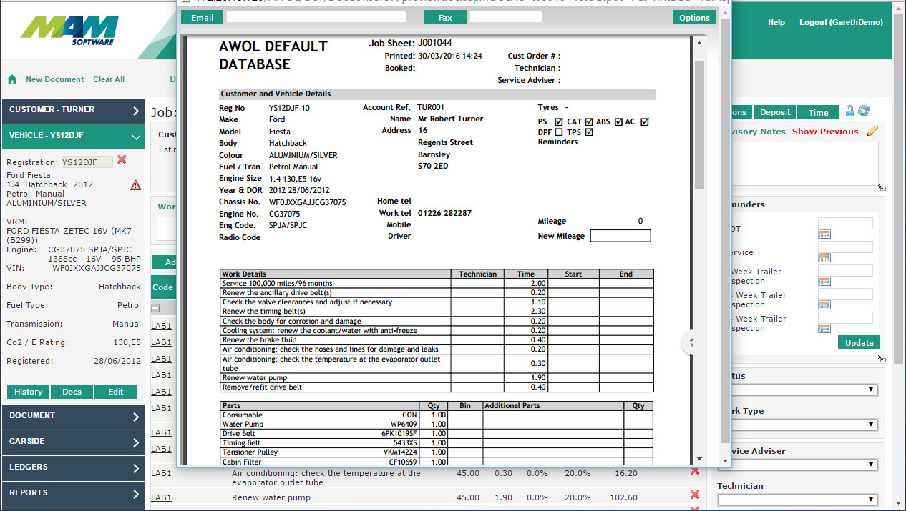The image size is (906, 511).
Task: Click the collapse minus icon under Code
Action: (x=155, y=308)
